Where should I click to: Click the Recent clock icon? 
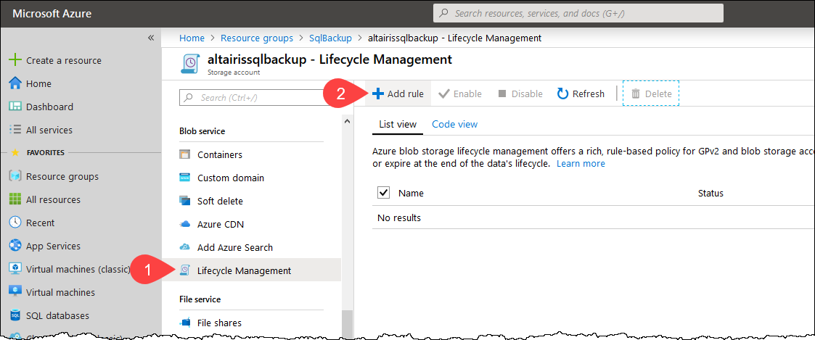[15, 223]
